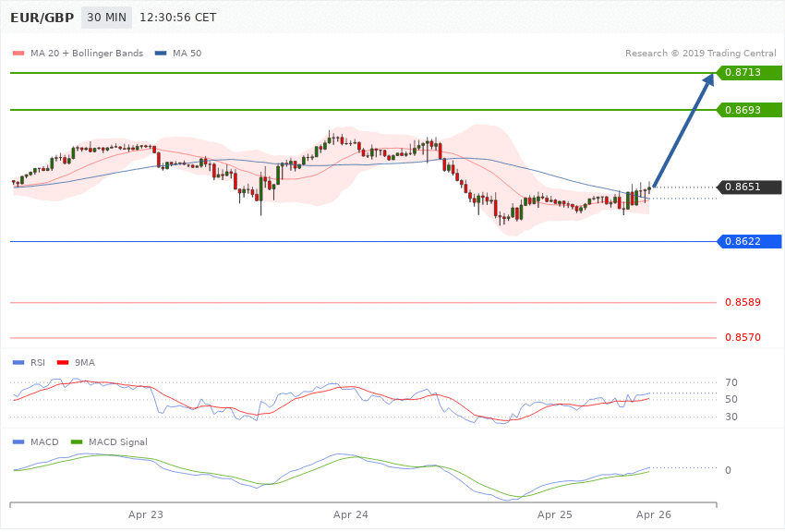This screenshot has height=532, width=785.
Task: Click the RSI 30 axis value
Action: (731, 417)
